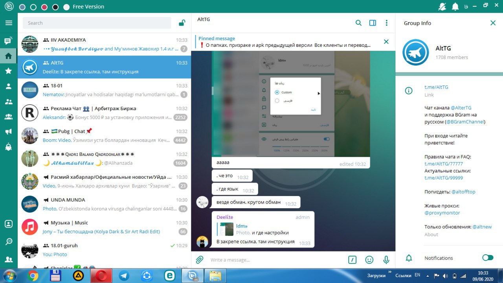Image resolution: width=503 pixels, height=283 pixels.
Task: Open the @proxymonitor mention
Action: click(442, 213)
